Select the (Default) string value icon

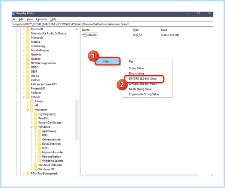83,35
